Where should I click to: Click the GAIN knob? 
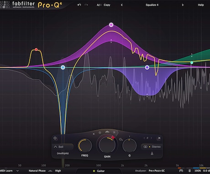(107, 145)
